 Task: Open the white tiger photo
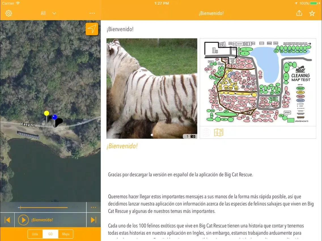point(152,88)
